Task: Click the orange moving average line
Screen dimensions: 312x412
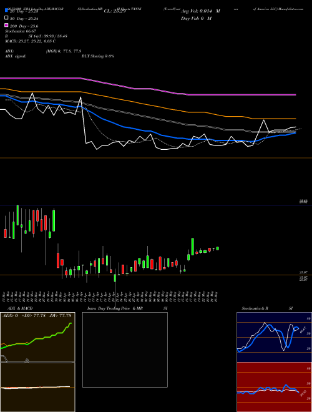Action: click(148, 105)
